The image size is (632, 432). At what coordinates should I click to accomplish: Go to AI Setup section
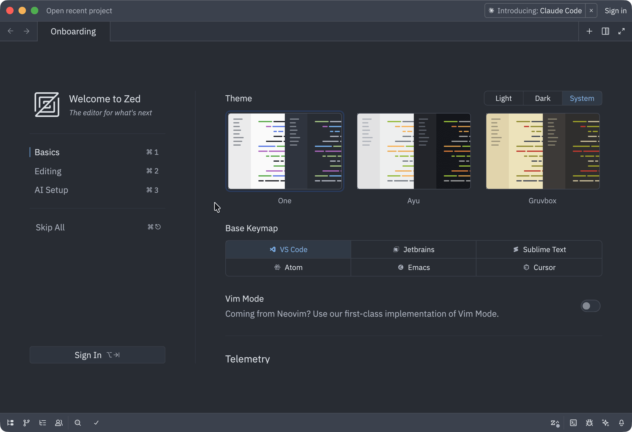51,190
